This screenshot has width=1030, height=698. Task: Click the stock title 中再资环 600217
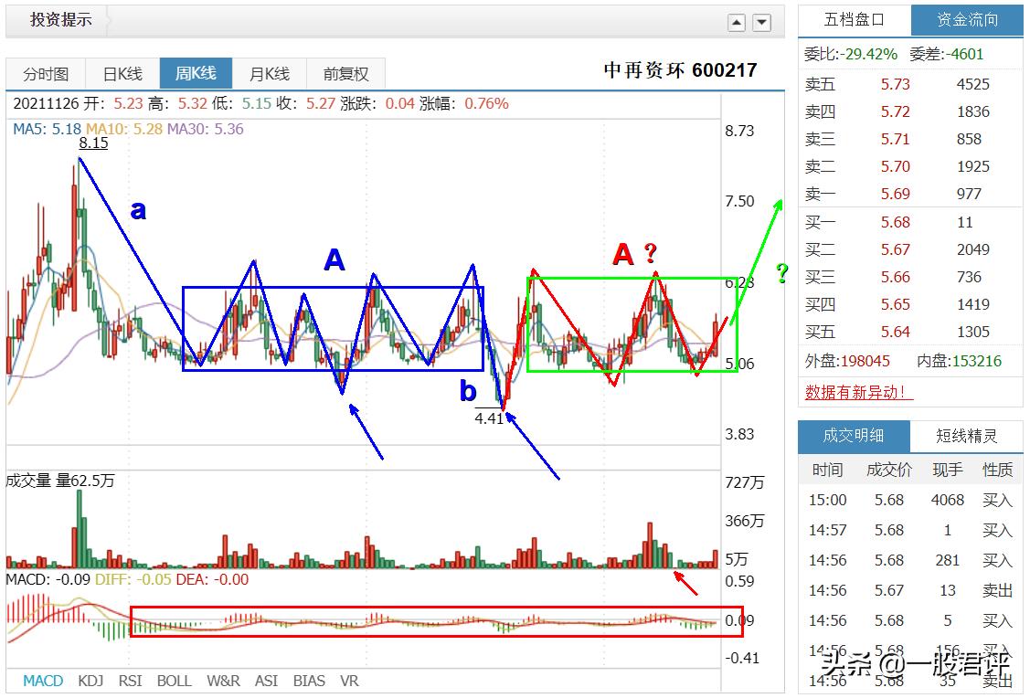(x=680, y=69)
